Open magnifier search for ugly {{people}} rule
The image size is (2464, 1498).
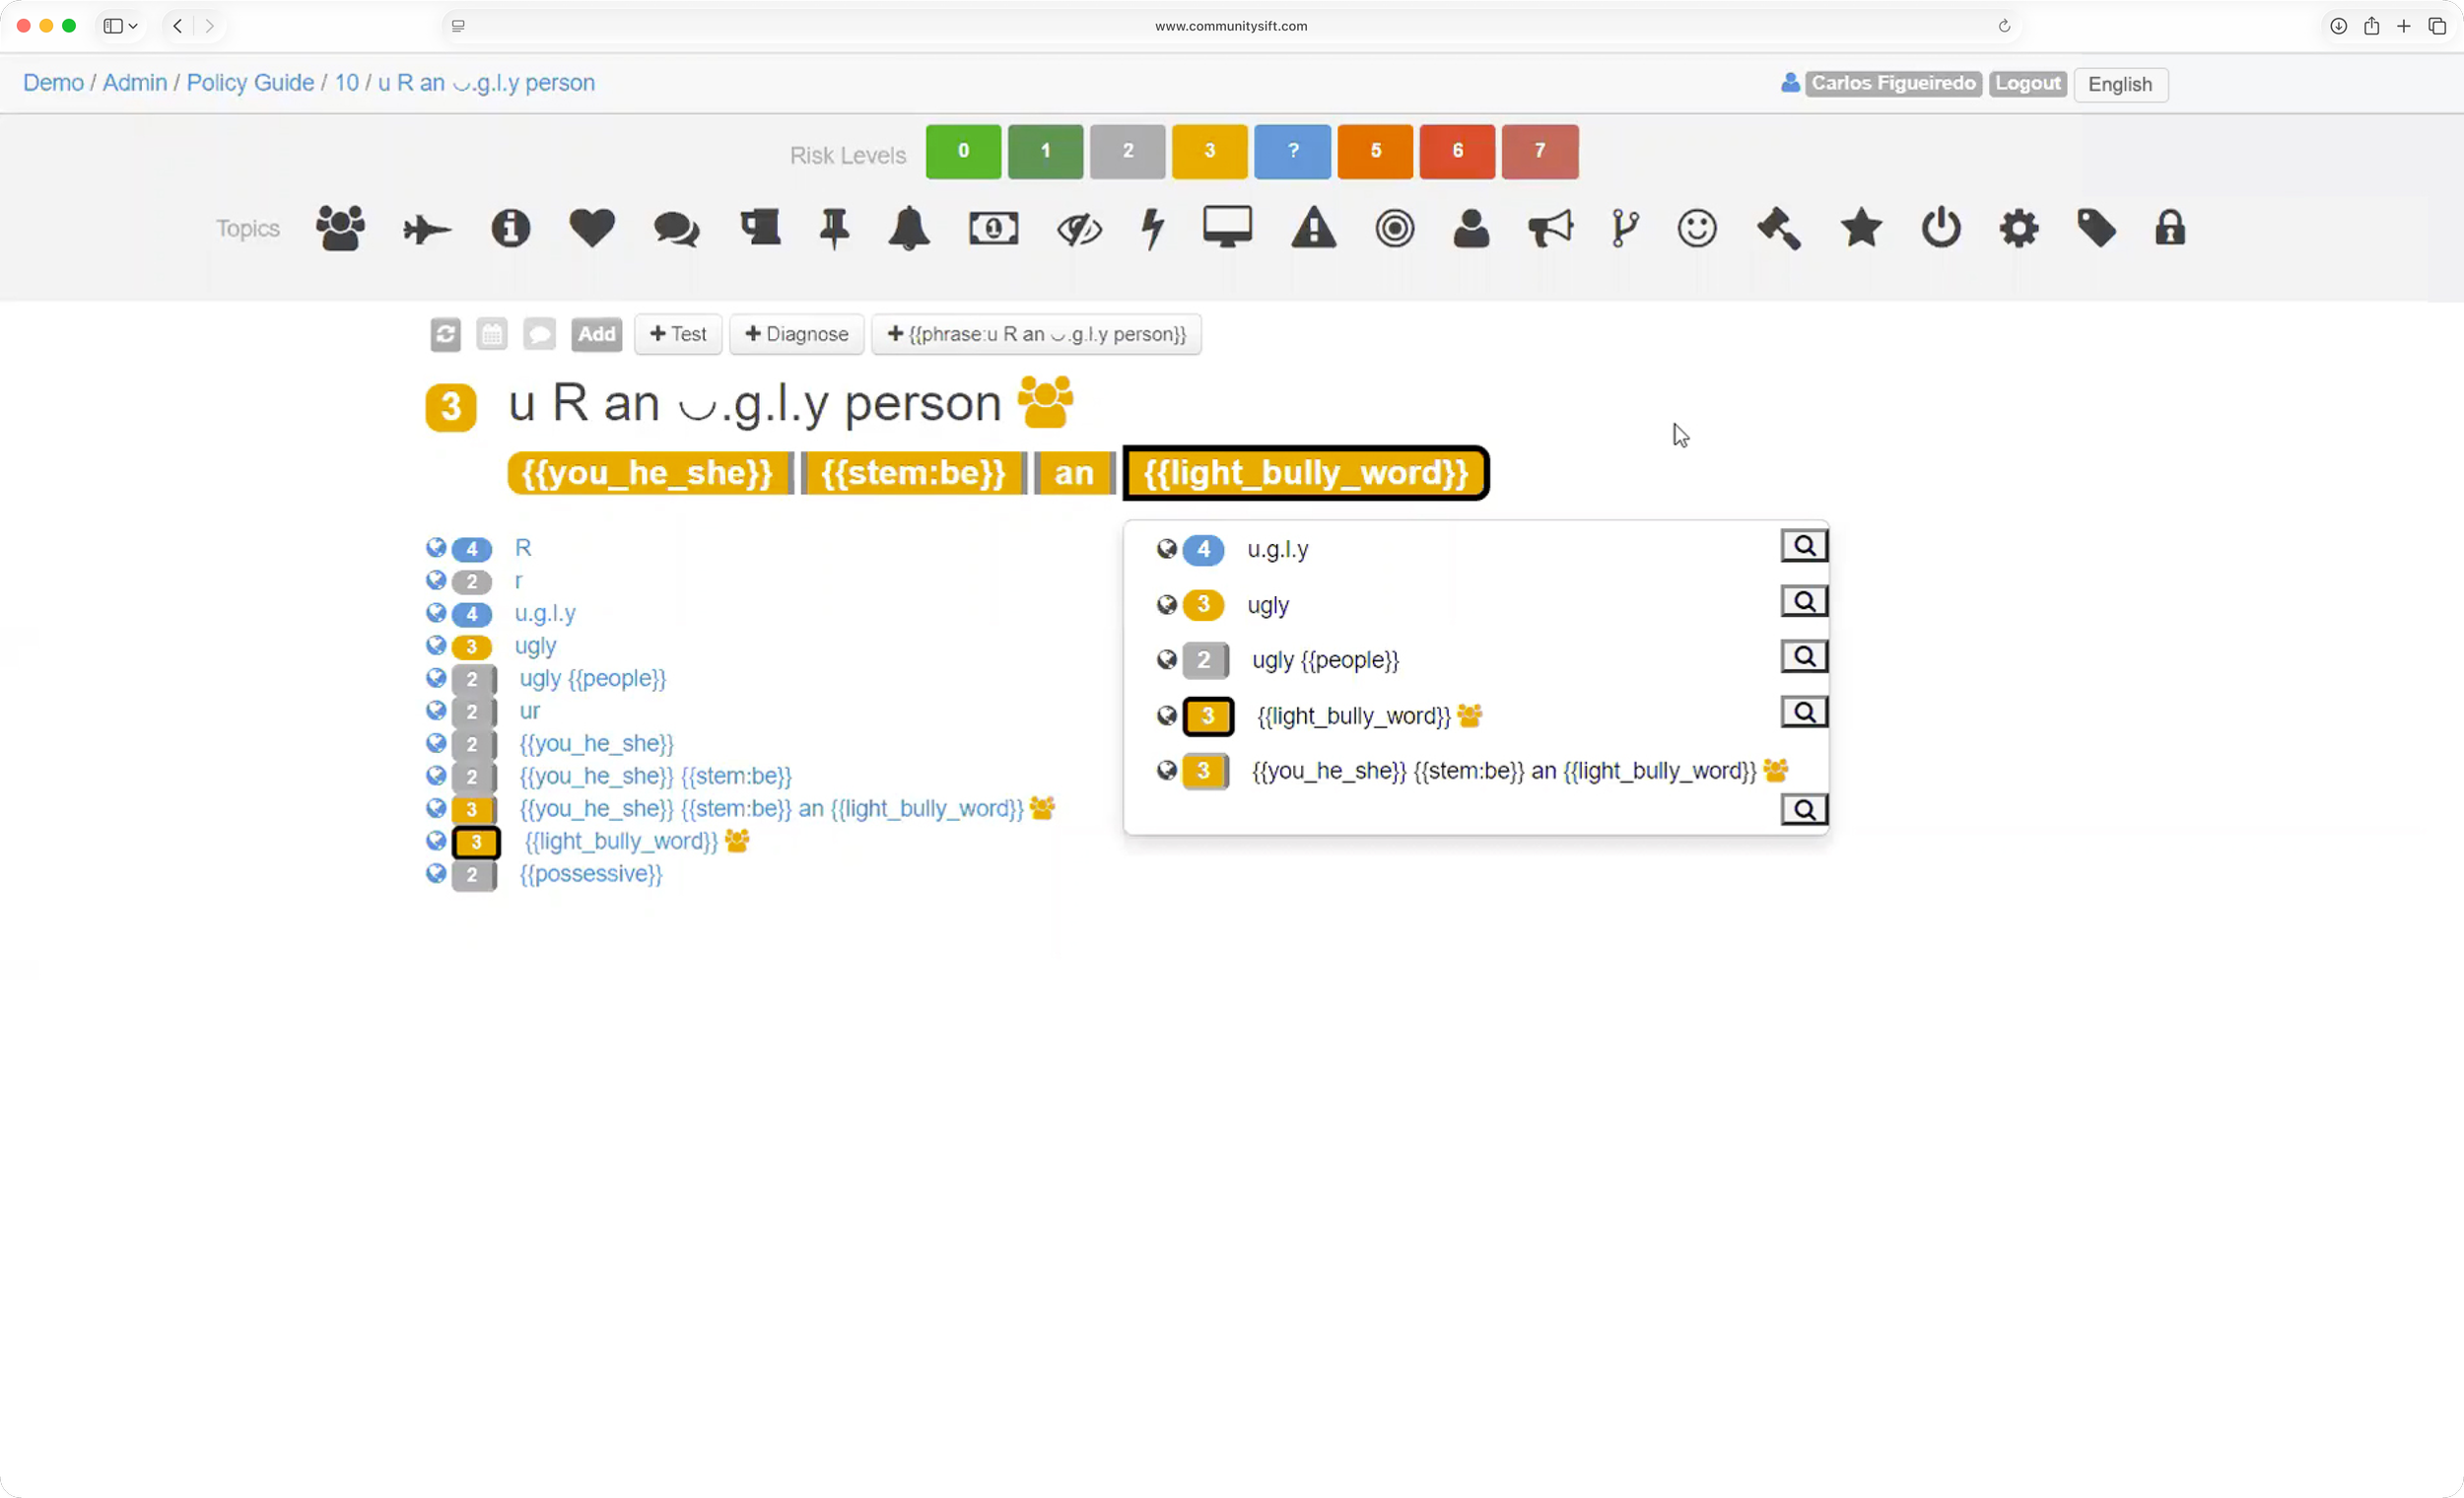pyautogui.click(x=1804, y=656)
